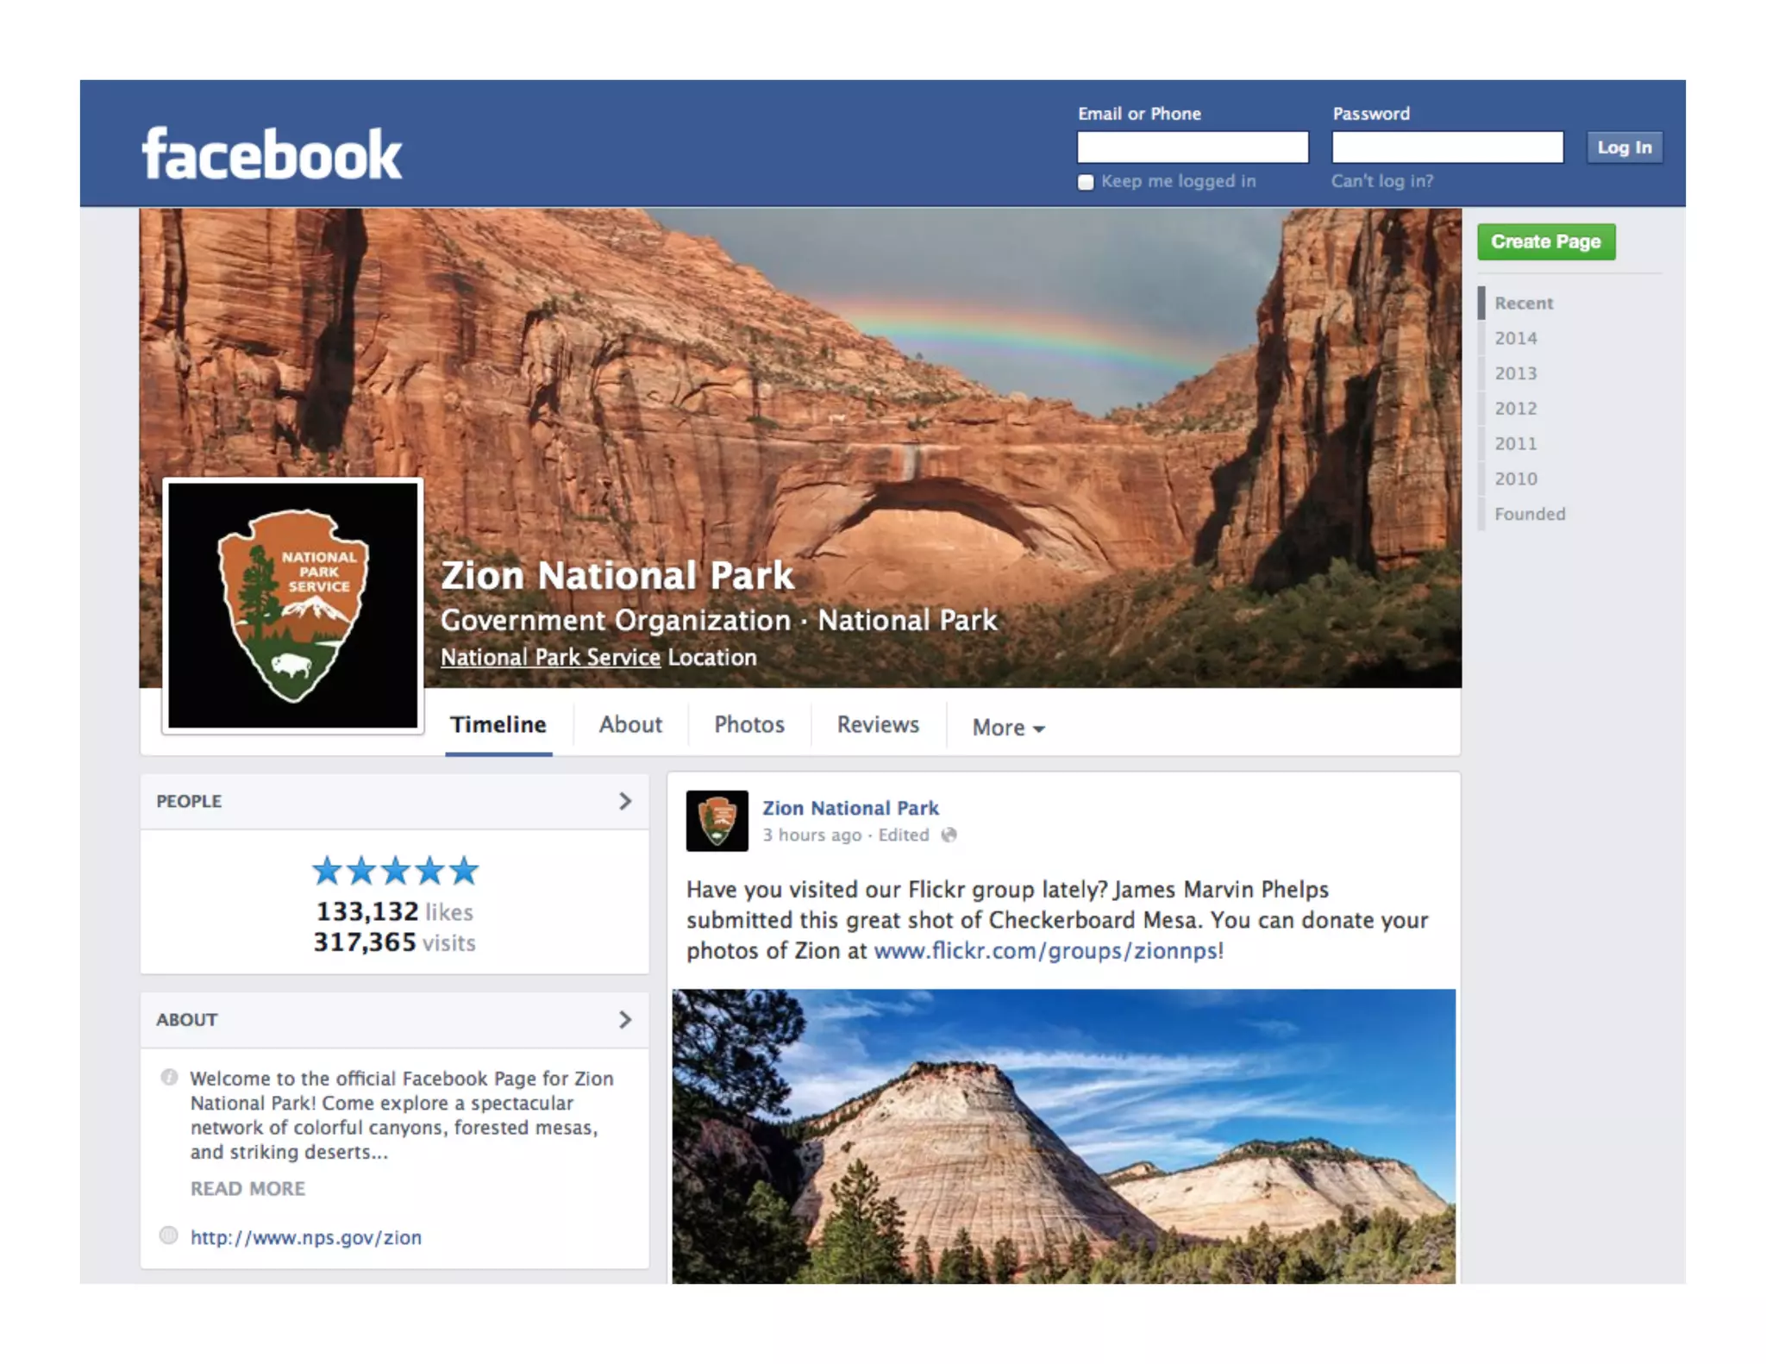This screenshot has width=1766, height=1364.
Task: Click the Facebook logo in header
Action: coord(272,154)
